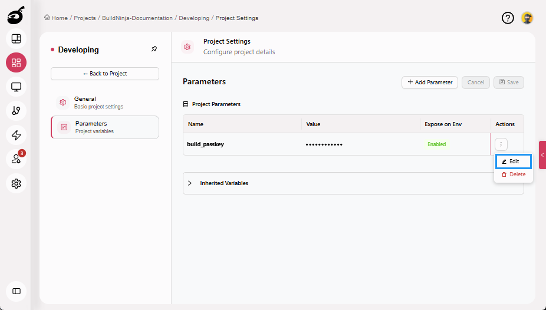Choose Edit from the actions menu

point(513,161)
